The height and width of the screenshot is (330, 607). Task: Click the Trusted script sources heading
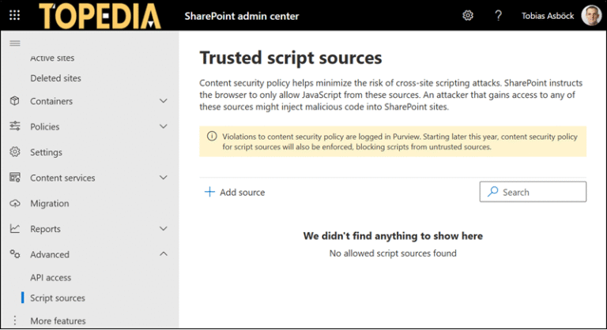291,58
